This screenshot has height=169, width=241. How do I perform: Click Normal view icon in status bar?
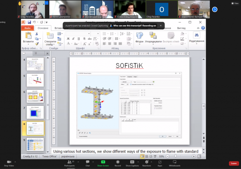pyautogui.click(x=142, y=157)
